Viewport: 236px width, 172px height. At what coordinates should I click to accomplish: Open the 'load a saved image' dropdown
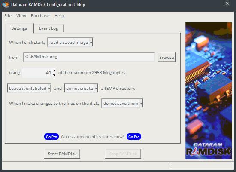tap(70, 42)
